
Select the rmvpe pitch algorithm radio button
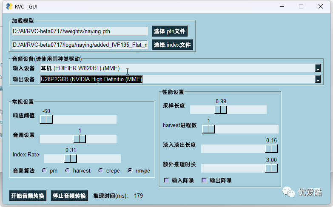(130, 170)
